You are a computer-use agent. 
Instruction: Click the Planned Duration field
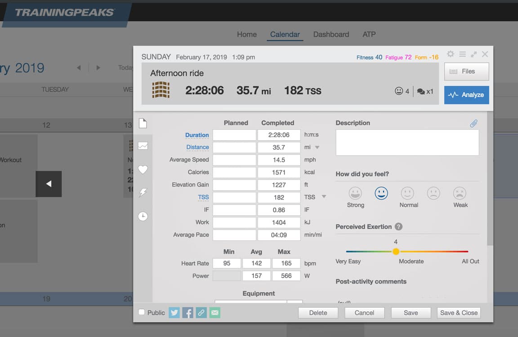pyautogui.click(x=234, y=135)
